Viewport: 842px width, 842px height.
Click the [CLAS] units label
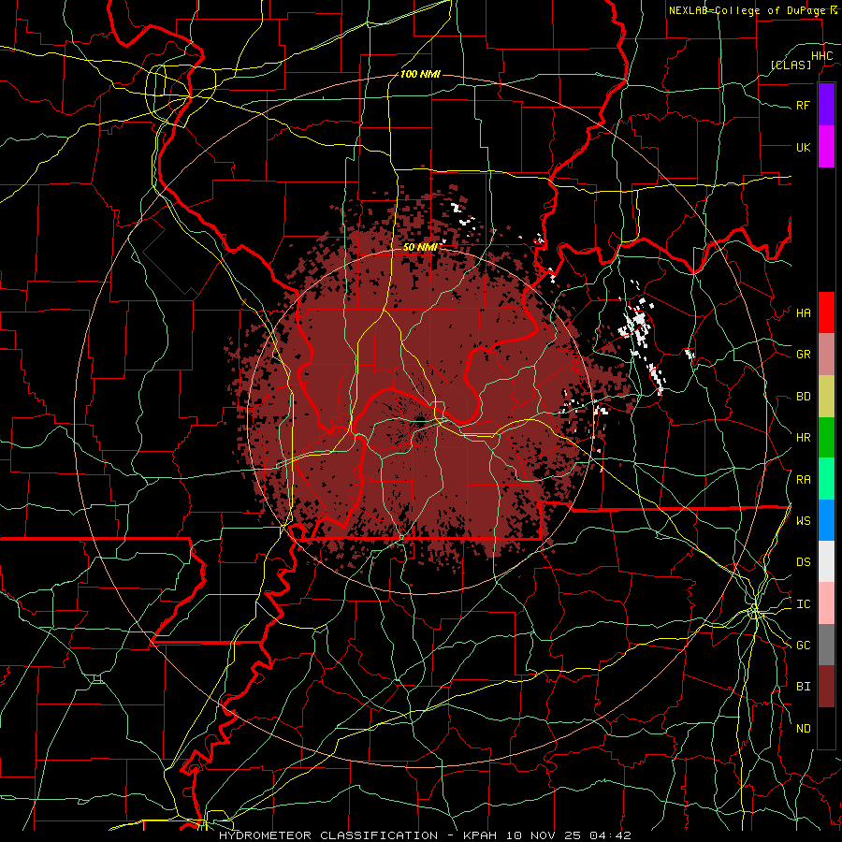coord(791,65)
